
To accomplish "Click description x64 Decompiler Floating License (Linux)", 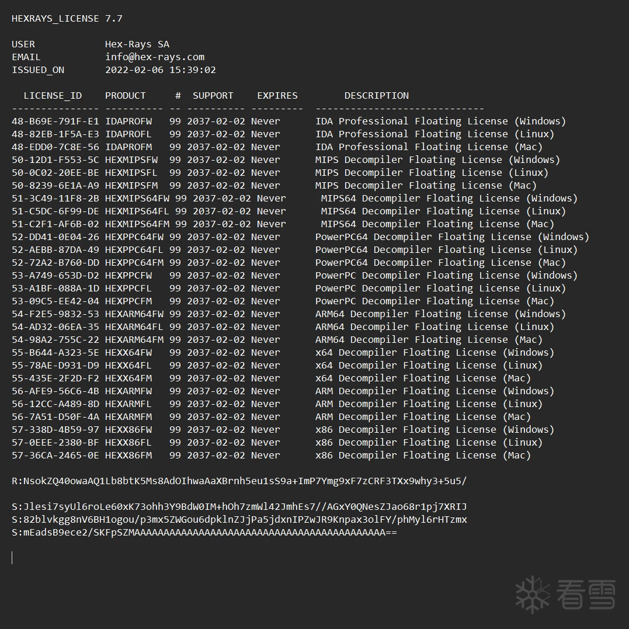I will [429, 365].
